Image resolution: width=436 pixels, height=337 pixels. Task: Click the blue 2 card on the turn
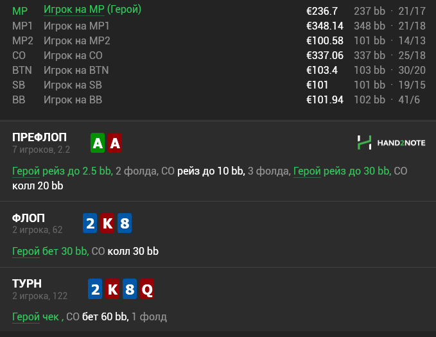[95, 289]
